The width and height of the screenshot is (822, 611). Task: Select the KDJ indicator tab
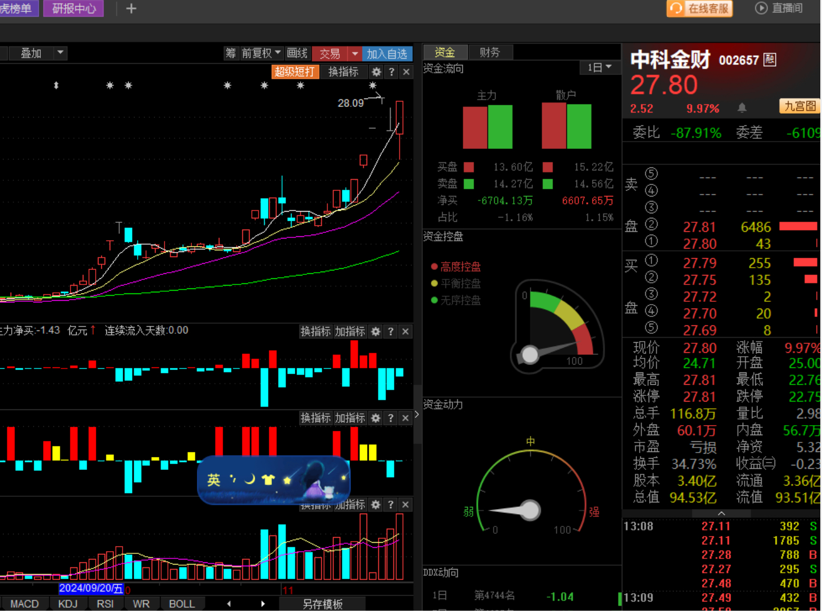(68, 604)
